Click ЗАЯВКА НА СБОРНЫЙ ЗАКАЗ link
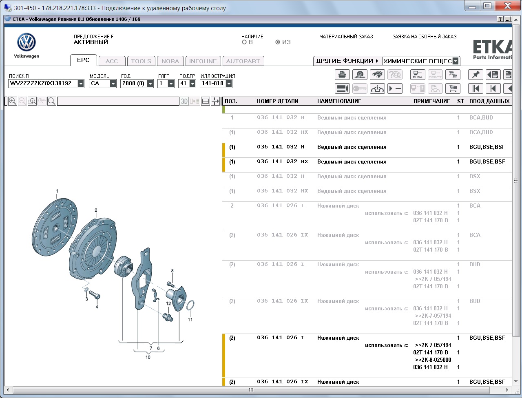The height and width of the screenshot is (398, 522). [x=425, y=37]
